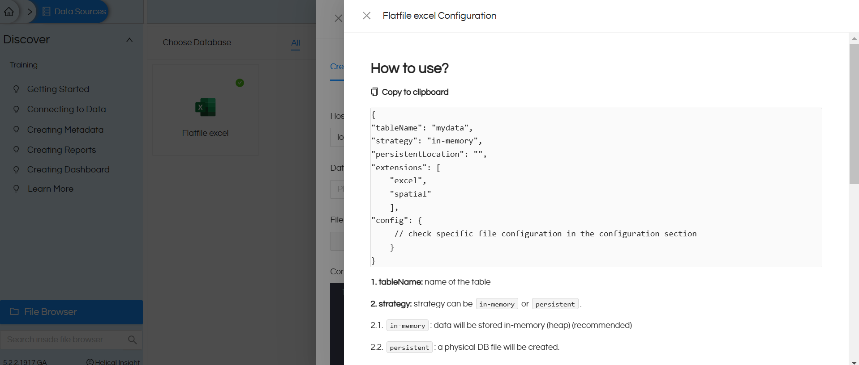Click the Choose Database heading

(x=197, y=42)
